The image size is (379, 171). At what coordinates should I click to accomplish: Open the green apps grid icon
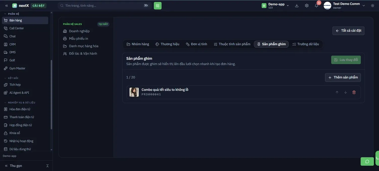158,6
